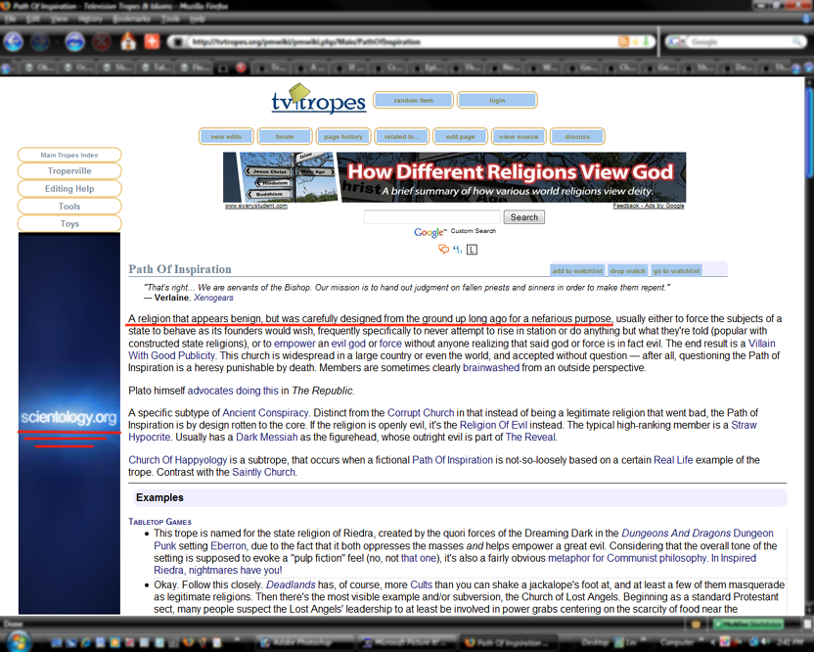Click the 'add to watchlist' button

[x=576, y=270]
